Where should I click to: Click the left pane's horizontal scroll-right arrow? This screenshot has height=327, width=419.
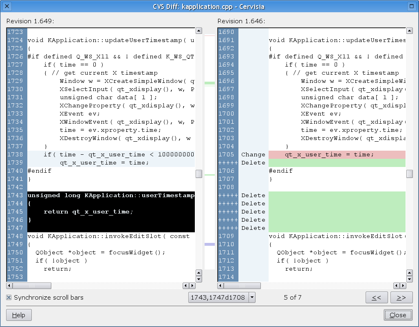click(192, 286)
